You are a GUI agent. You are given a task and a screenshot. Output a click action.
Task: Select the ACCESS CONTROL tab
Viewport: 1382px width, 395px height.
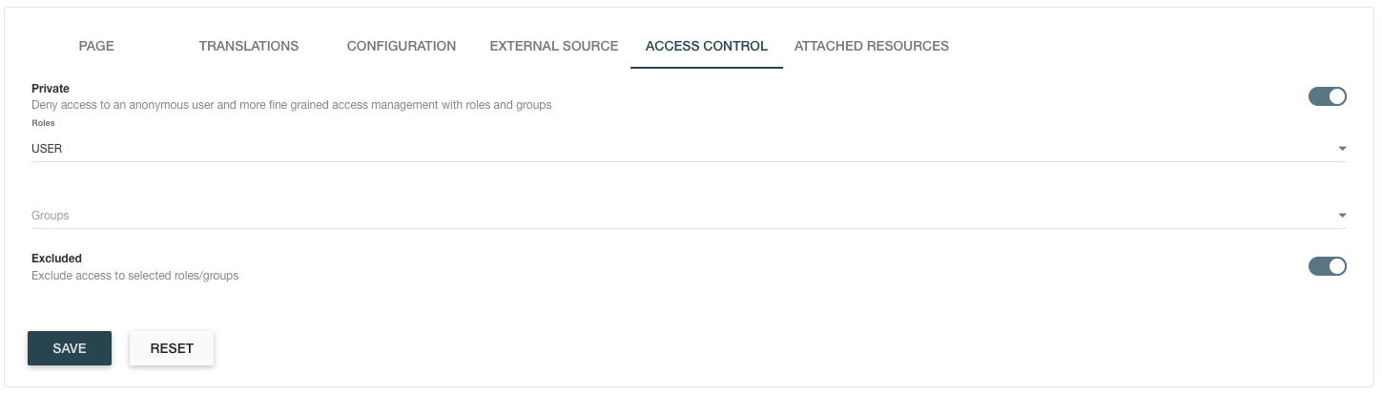[706, 46]
